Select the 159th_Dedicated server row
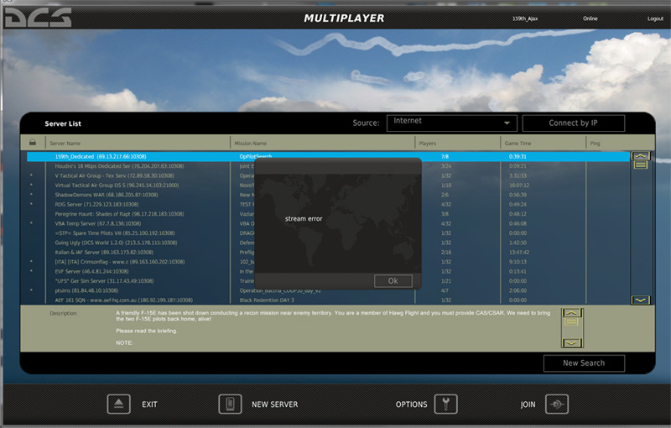This screenshot has height=428, width=671. (x=328, y=157)
